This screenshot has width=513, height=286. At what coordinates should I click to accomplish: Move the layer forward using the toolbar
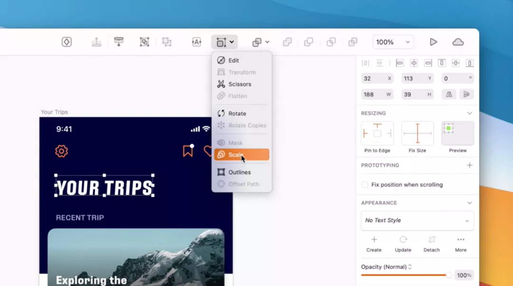tap(97, 42)
